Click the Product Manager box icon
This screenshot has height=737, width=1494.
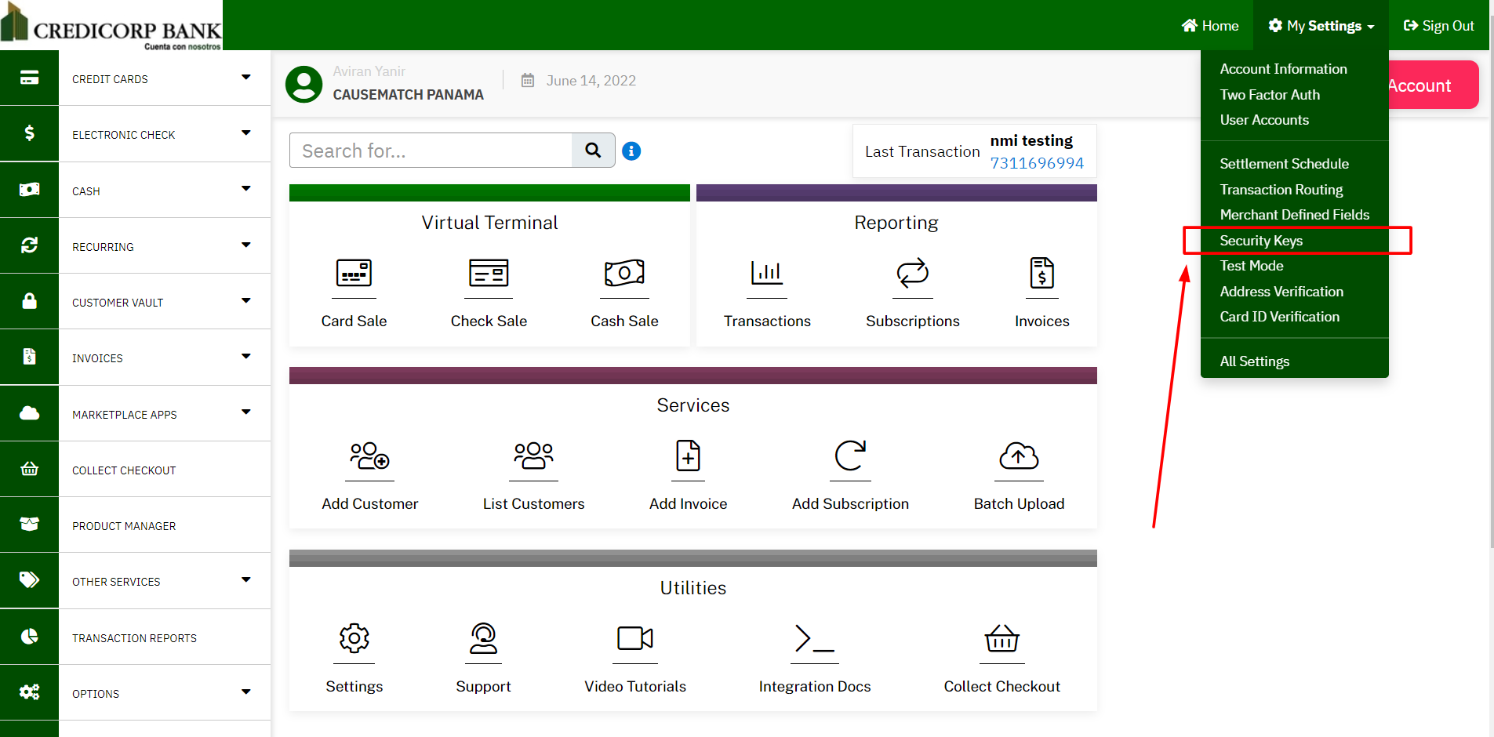[x=29, y=525]
